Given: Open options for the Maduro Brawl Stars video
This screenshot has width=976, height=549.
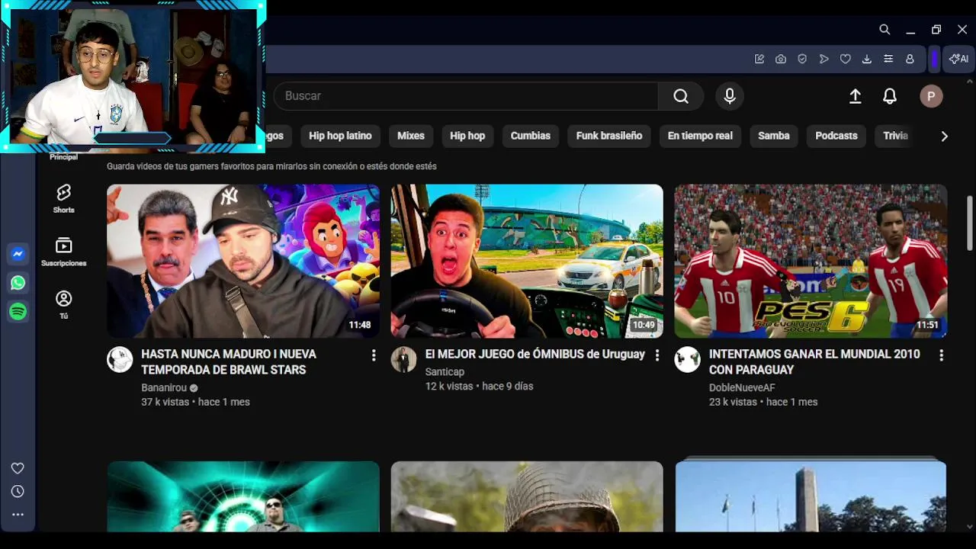Looking at the screenshot, I should 374,355.
